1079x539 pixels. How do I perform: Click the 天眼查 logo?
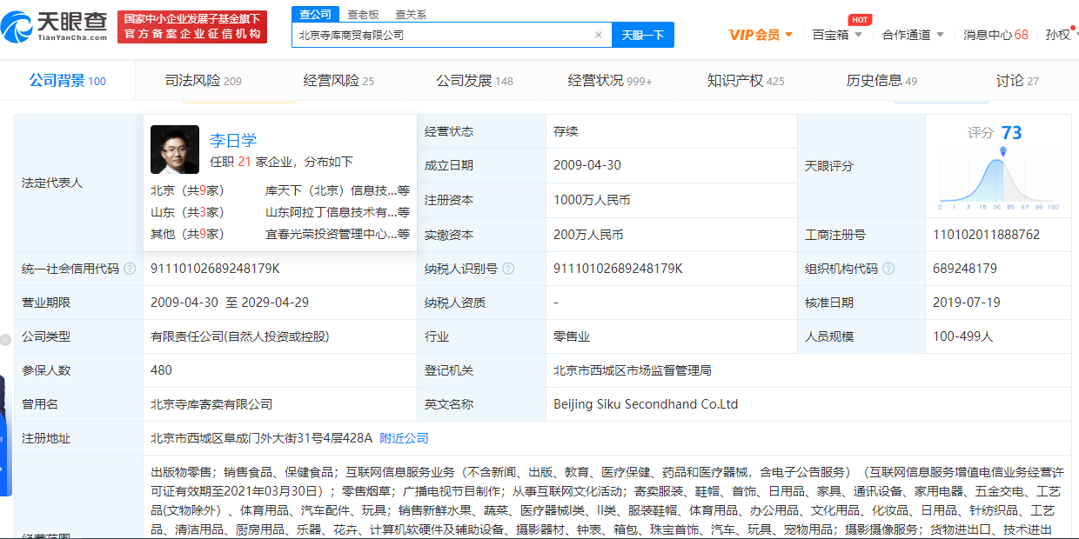[x=54, y=26]
